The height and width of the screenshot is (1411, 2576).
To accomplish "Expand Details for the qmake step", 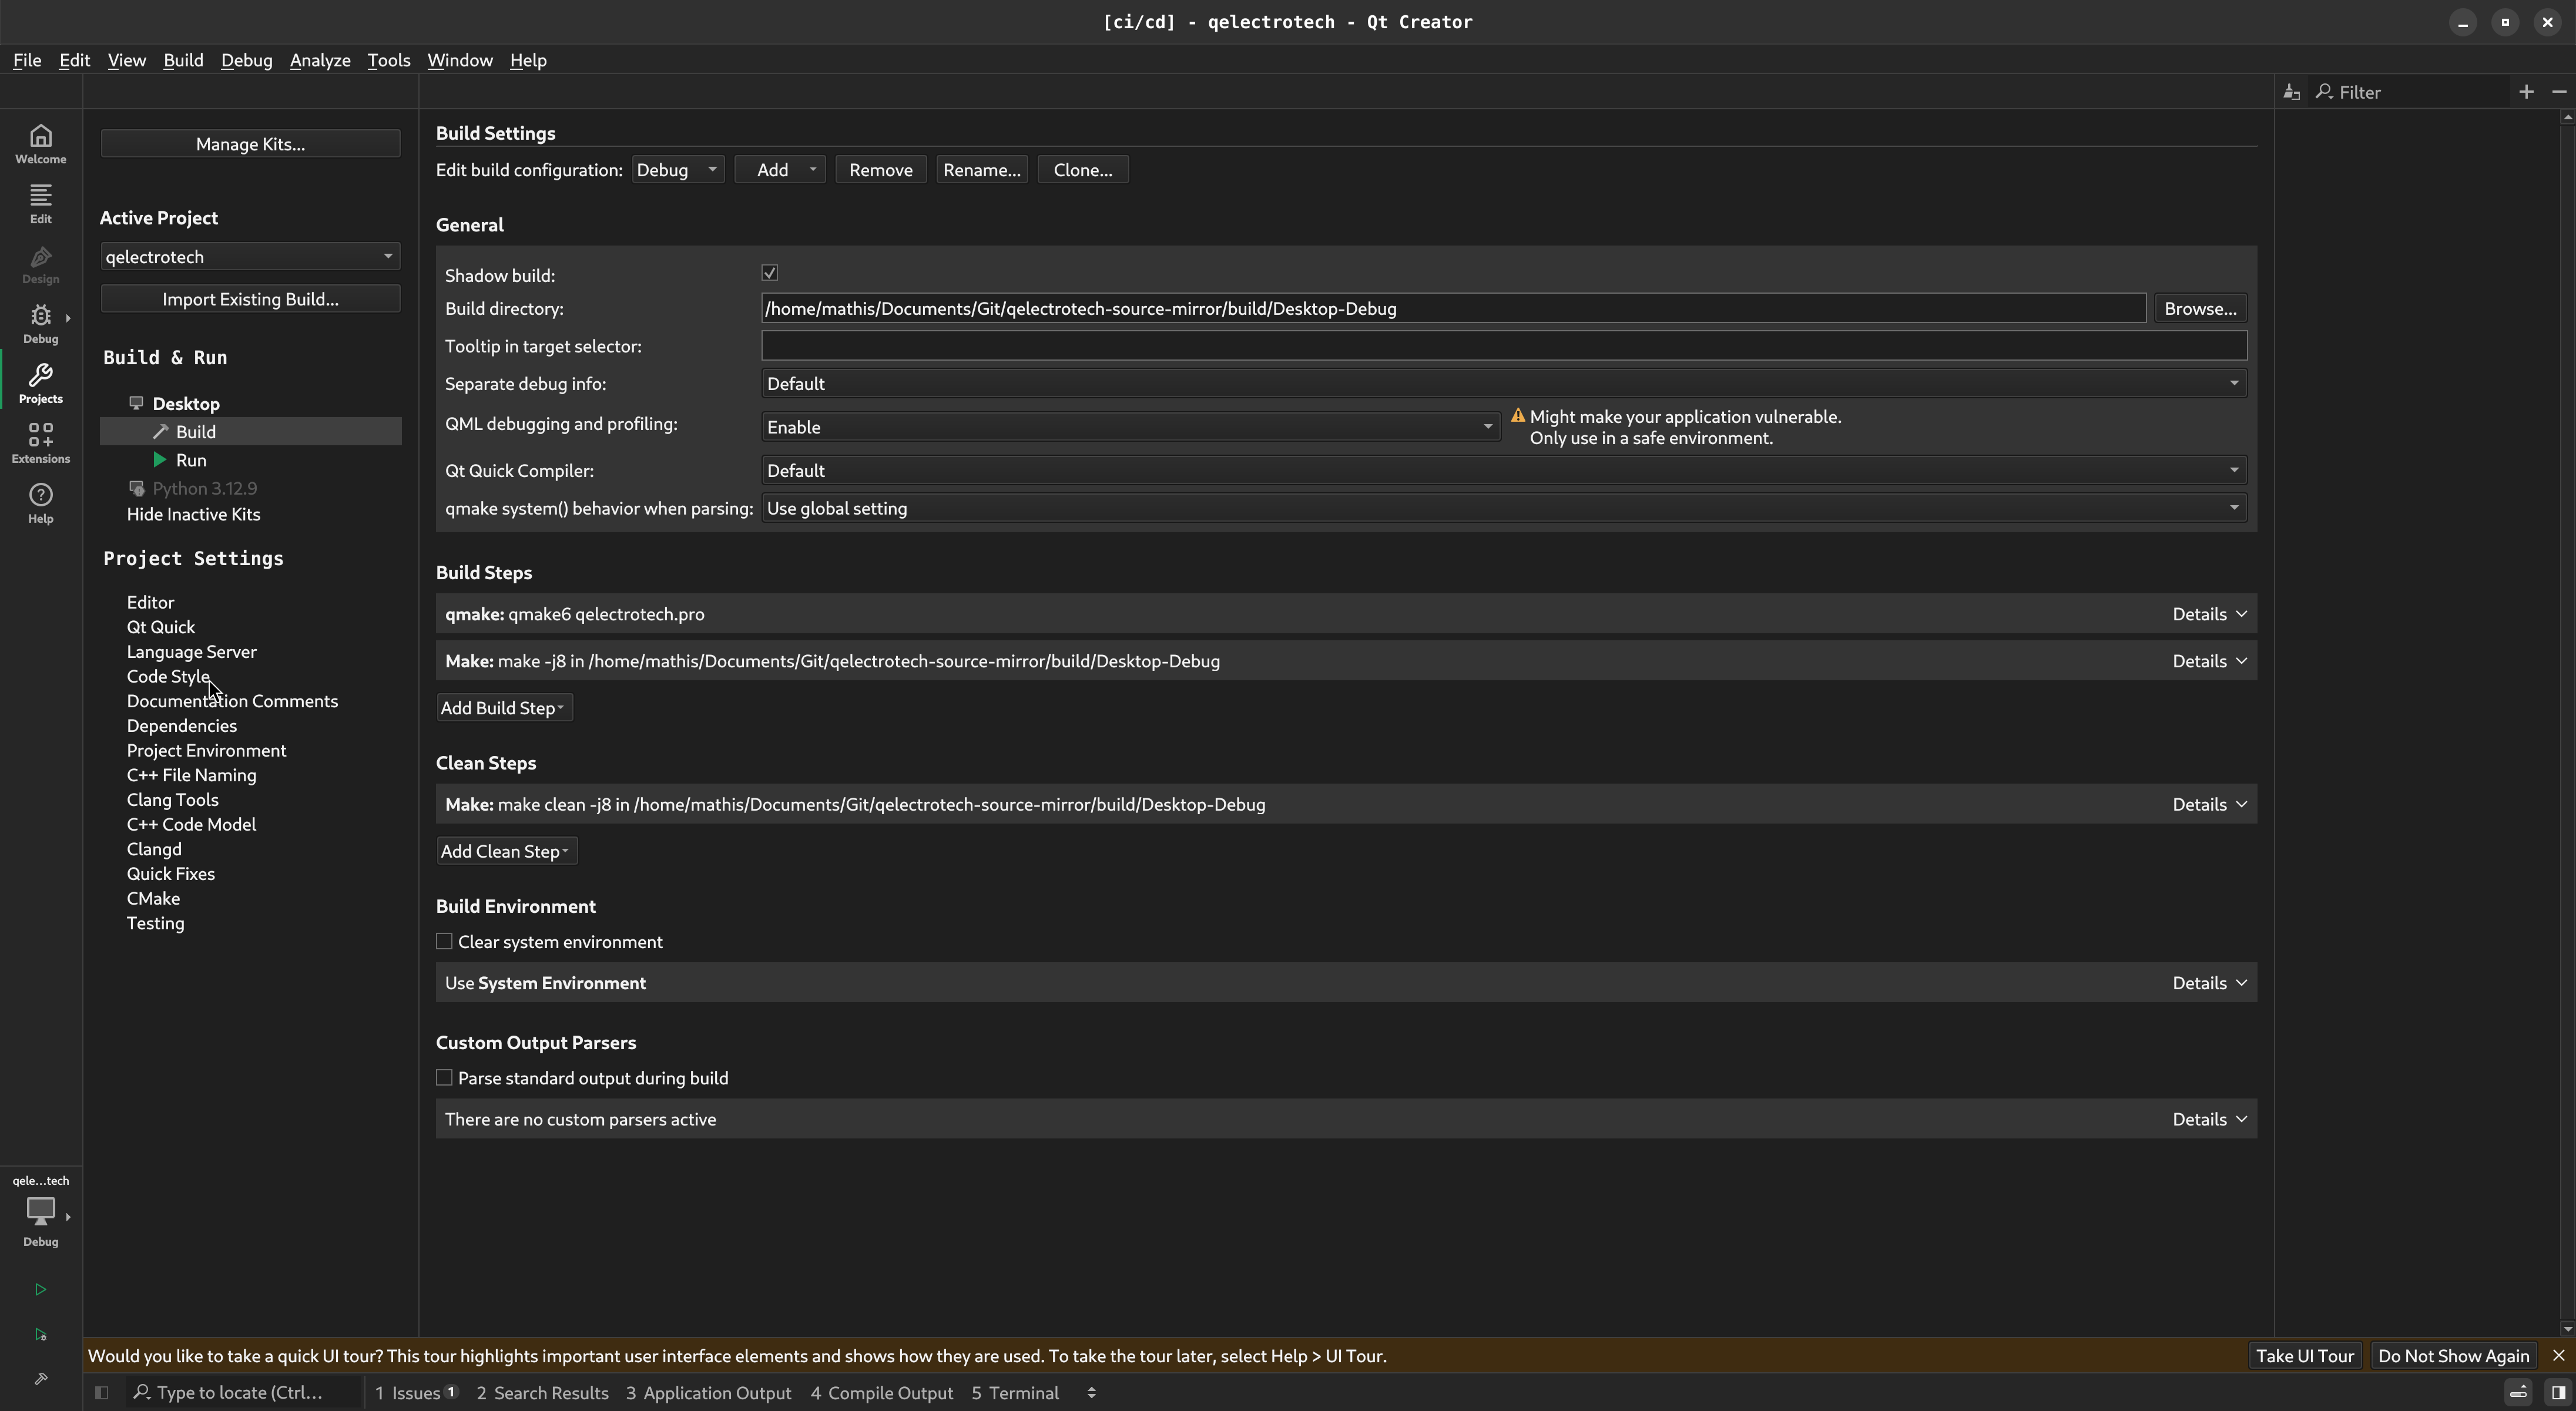I will tap(2209, 614).
